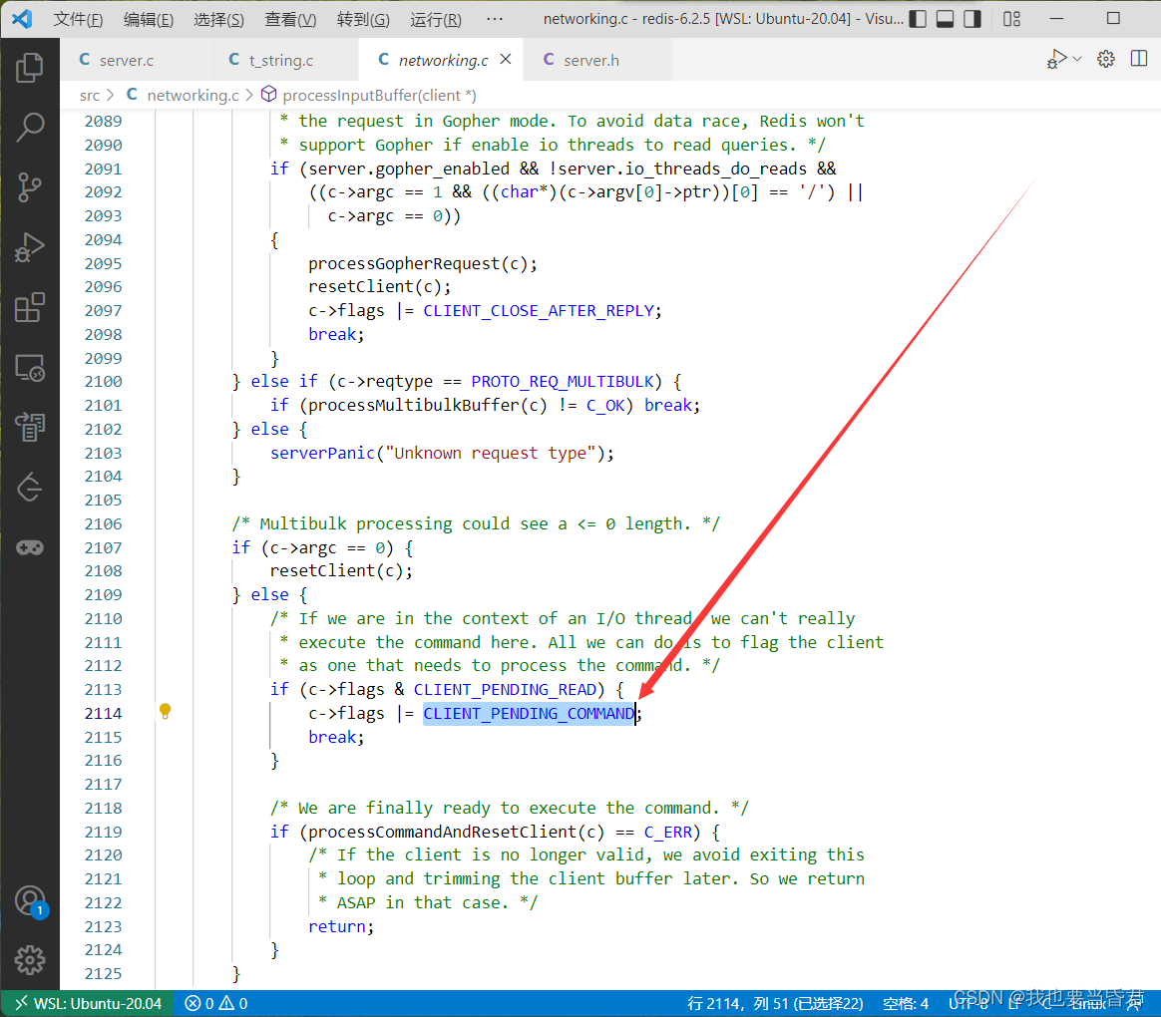The height and width of the screenshot is (1017, 1161).
Task: Open the Run and Debug view
Action: click(x=30, y=246)
